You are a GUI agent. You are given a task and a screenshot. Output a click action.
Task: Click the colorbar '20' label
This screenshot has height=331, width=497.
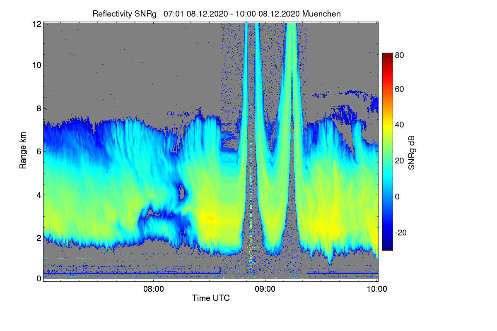[x=399, y=161]
